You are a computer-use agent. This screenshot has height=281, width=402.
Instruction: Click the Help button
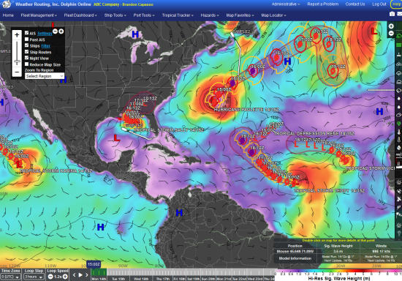pyautogui.click(x=396, y=4)
